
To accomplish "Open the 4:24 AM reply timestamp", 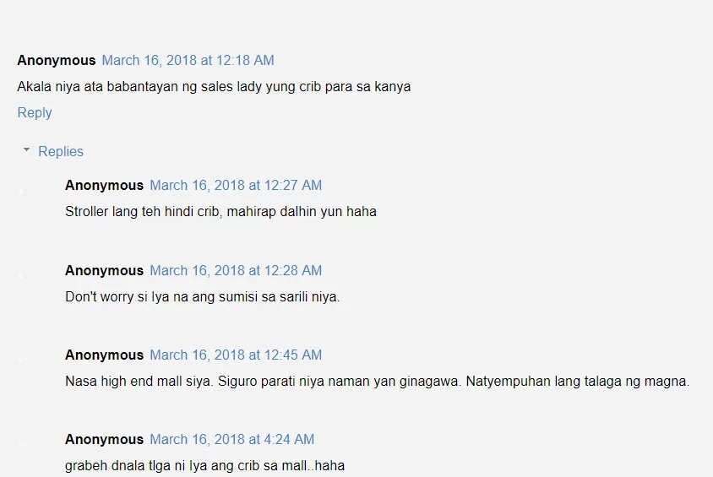I will coord(232,439).
